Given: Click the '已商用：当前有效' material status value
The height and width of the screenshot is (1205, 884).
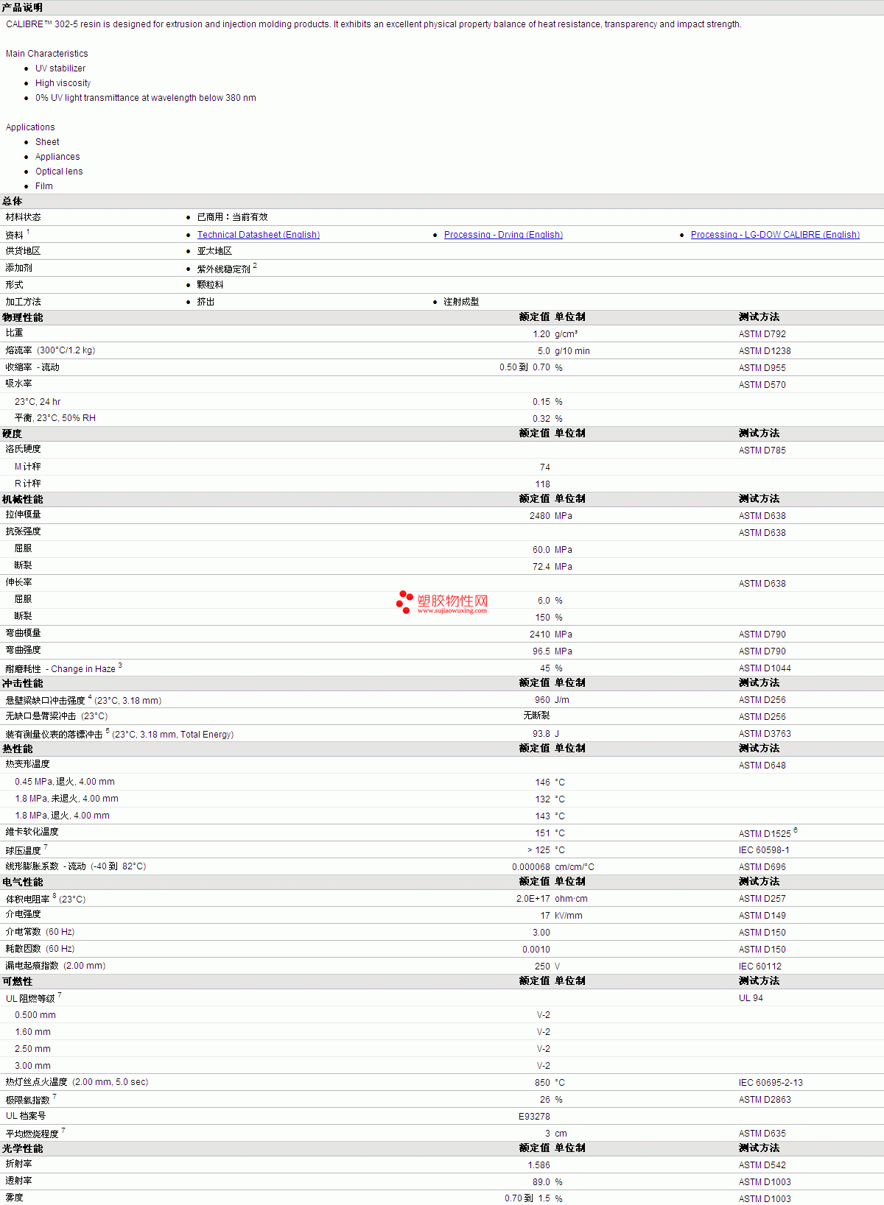Looking at the screenshot, I should coord(233,217).
